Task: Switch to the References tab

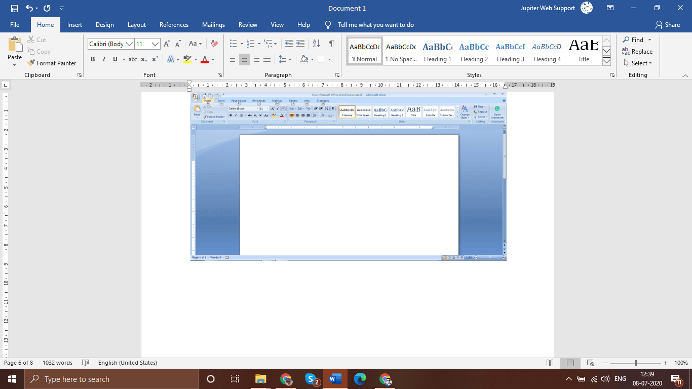Action: coord(174,24)
